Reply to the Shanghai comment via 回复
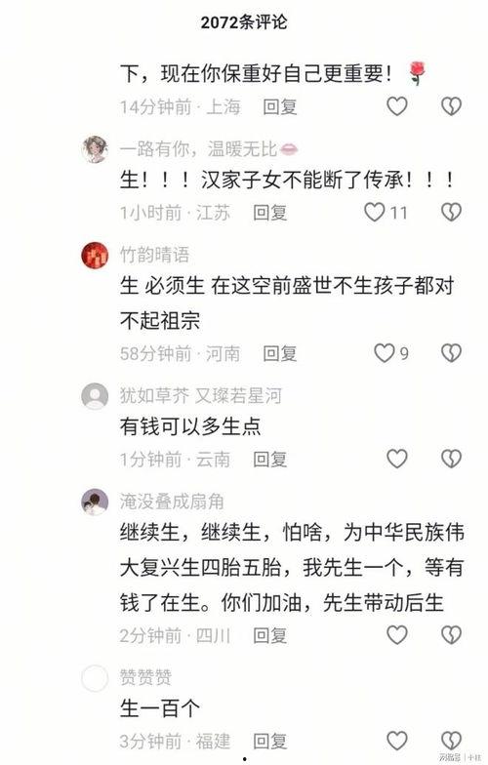 pyautogui.click(x=279, y=106)
